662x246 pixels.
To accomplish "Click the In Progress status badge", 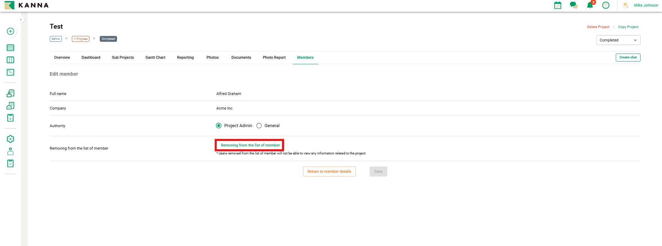I will [80, 39].
